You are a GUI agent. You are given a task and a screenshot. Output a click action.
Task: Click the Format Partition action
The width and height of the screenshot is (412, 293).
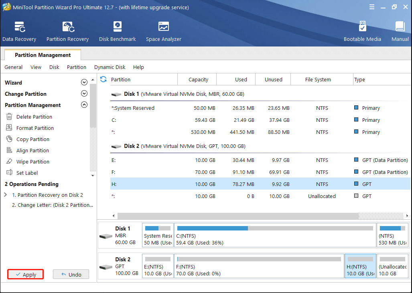tap(35, 128)
